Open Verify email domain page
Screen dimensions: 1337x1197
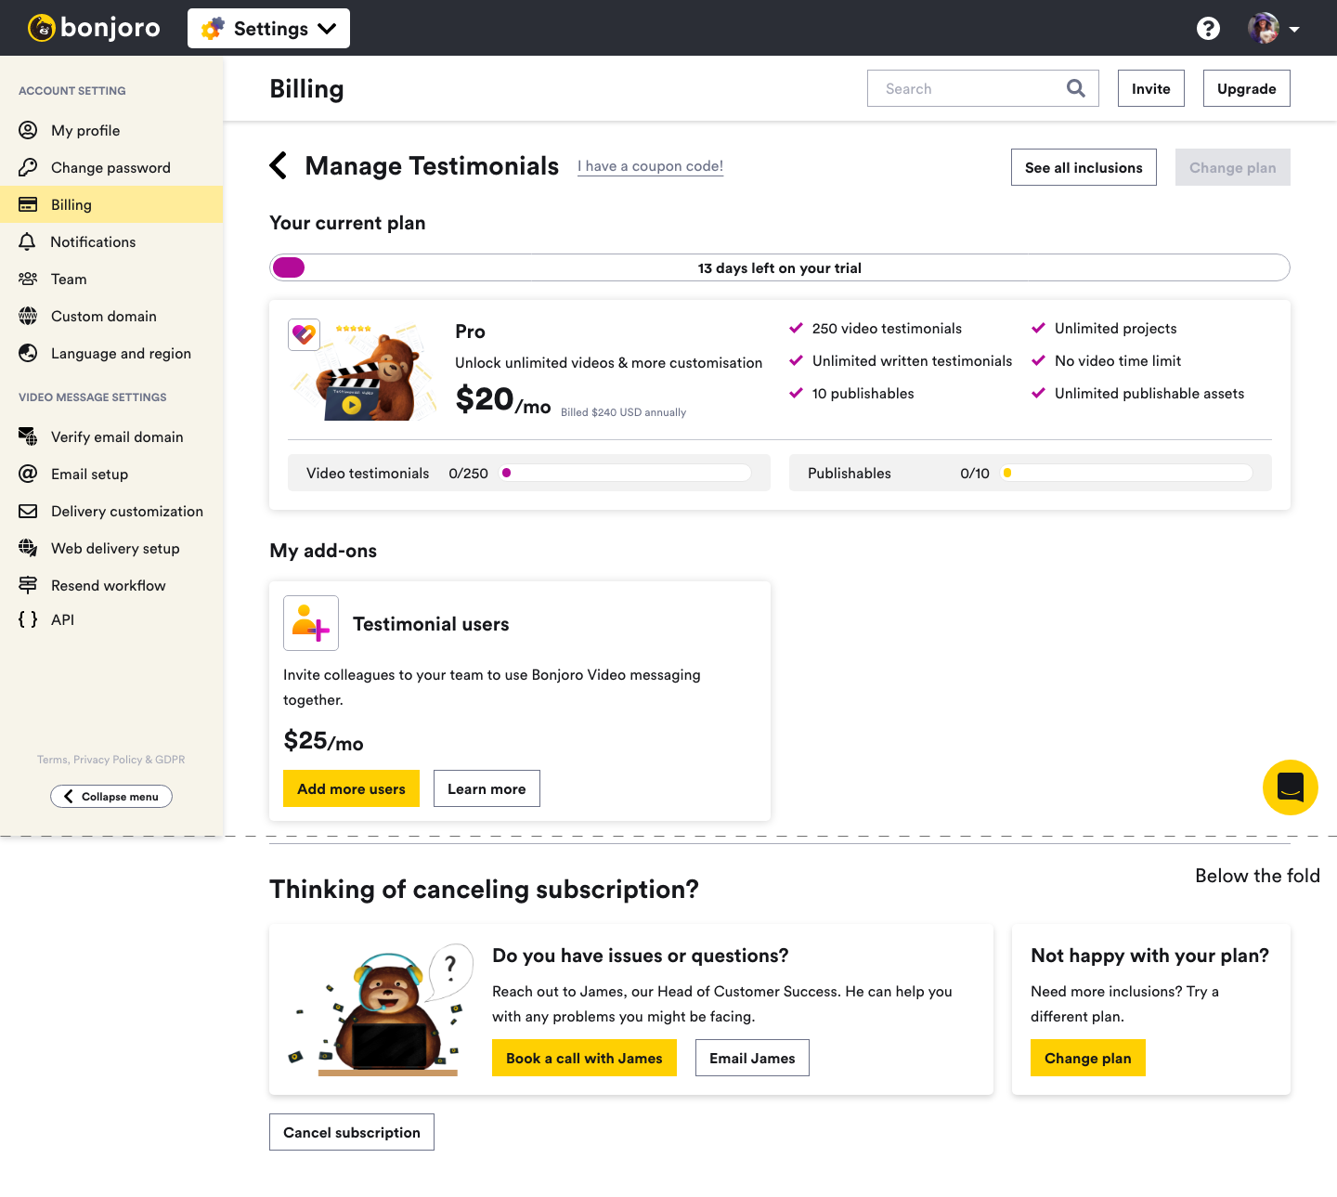tap(111, 436)
